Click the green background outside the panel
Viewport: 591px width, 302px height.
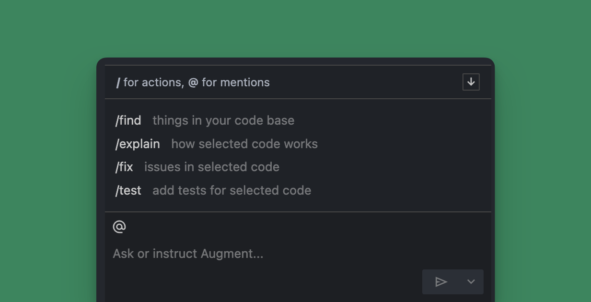click(x=48, y=144)
